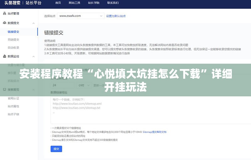The height and width of the screenshot is (160, 251).
Task: Click the 搜索展现 monitor icon
Action: click(x=4, y=89)
